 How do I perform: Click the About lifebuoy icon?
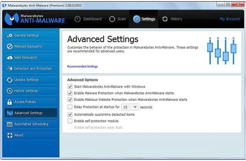[10, 135]
